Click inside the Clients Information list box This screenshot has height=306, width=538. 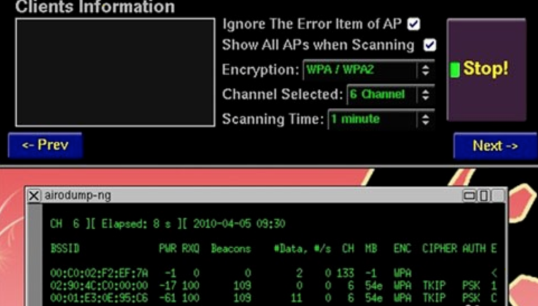tap(115, 73)
